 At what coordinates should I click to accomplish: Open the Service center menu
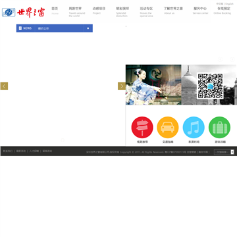pos(200,11)
